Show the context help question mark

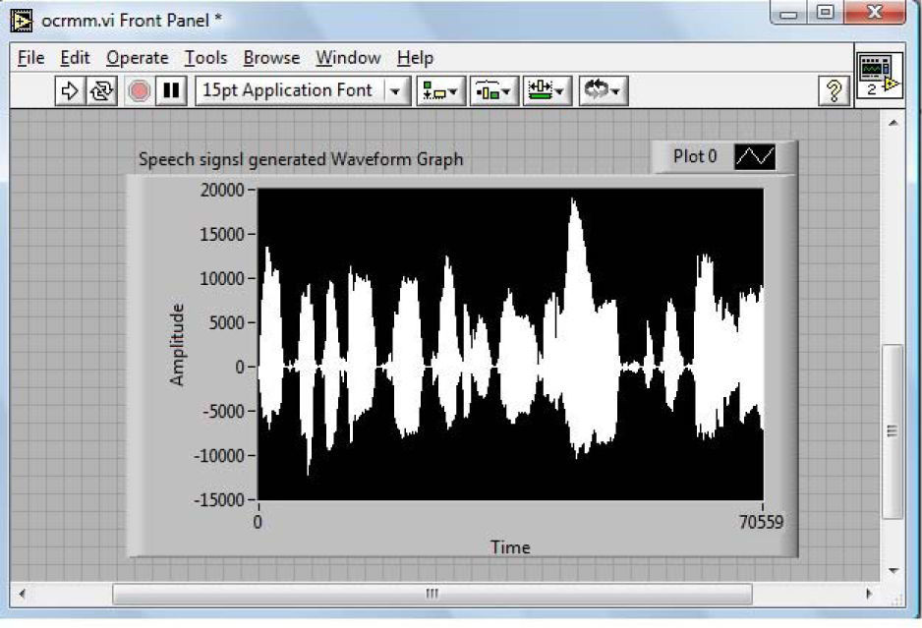coord(834,91)
